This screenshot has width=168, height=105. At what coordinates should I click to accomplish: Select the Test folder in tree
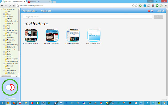tap(9, 12)
